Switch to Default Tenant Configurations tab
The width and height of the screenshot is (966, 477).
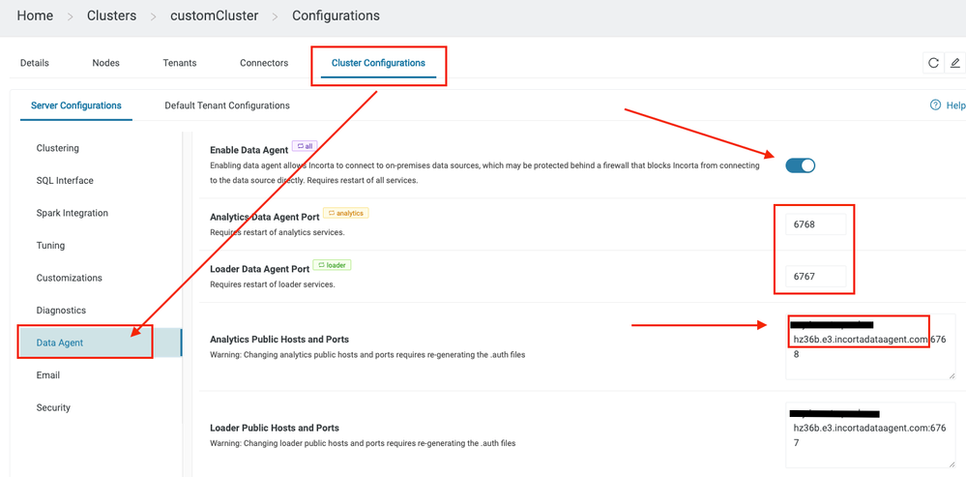(226, 105)
